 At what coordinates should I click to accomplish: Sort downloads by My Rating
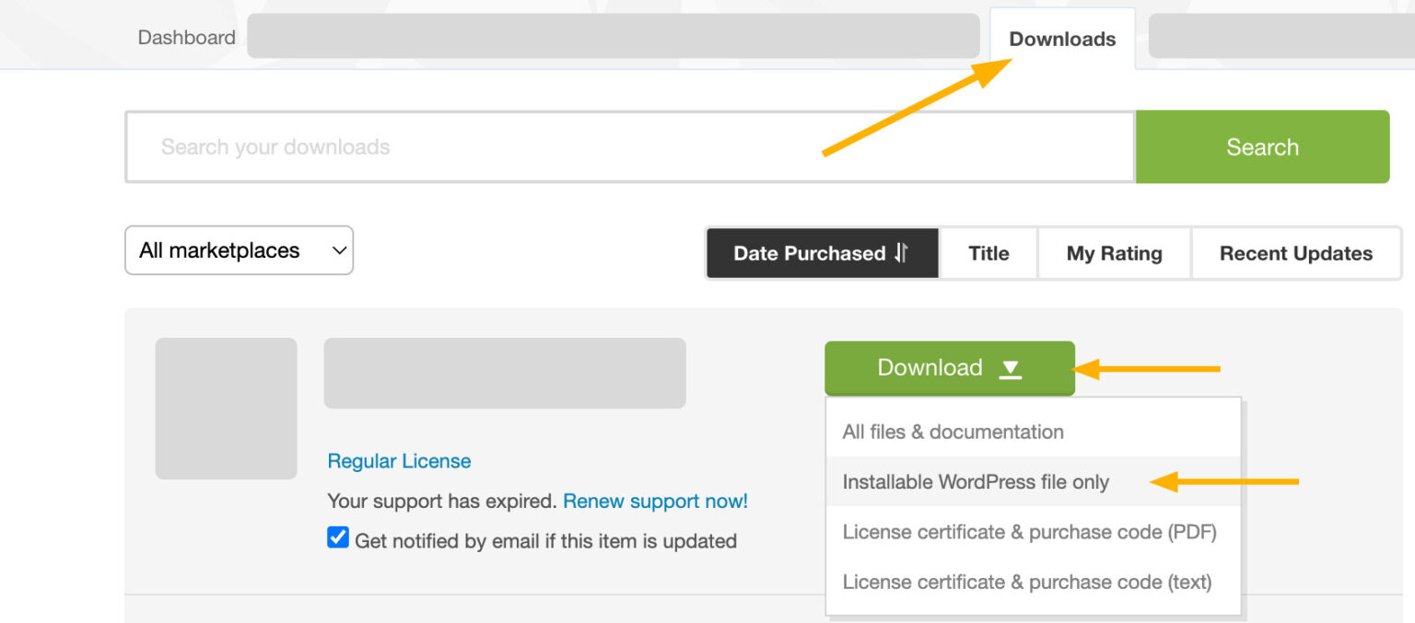1114,253
